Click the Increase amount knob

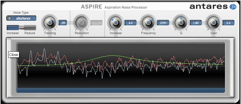point(116,23)
